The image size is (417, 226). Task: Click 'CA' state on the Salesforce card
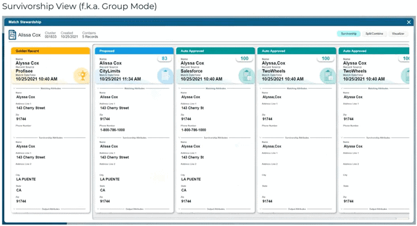point(184,190)
